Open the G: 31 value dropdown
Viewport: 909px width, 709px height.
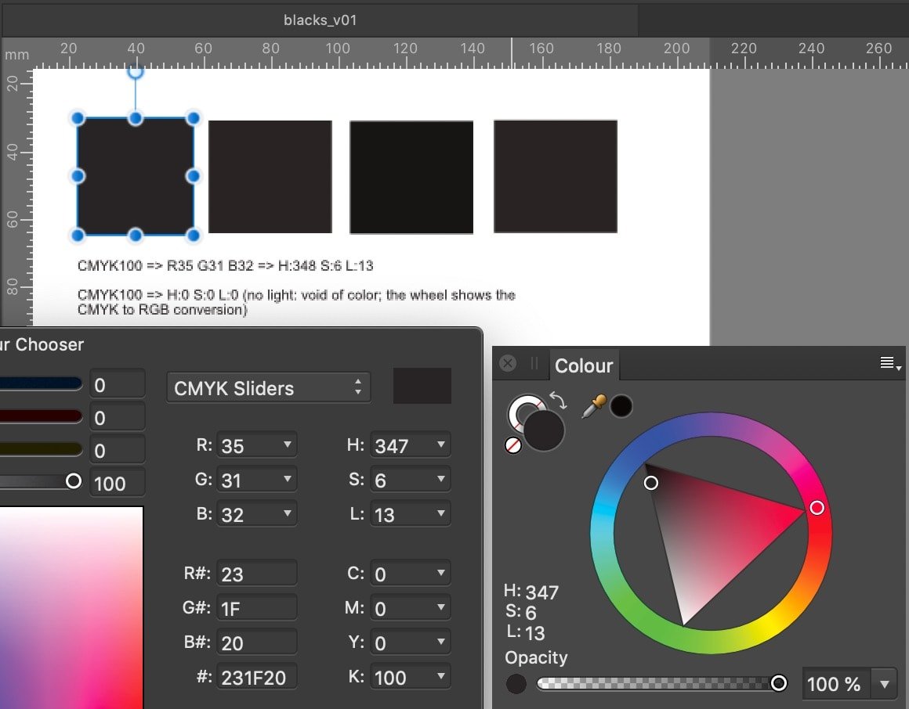[288, 479]
